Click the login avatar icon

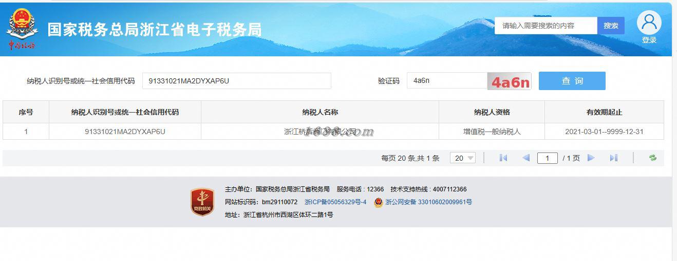(649, 23)
